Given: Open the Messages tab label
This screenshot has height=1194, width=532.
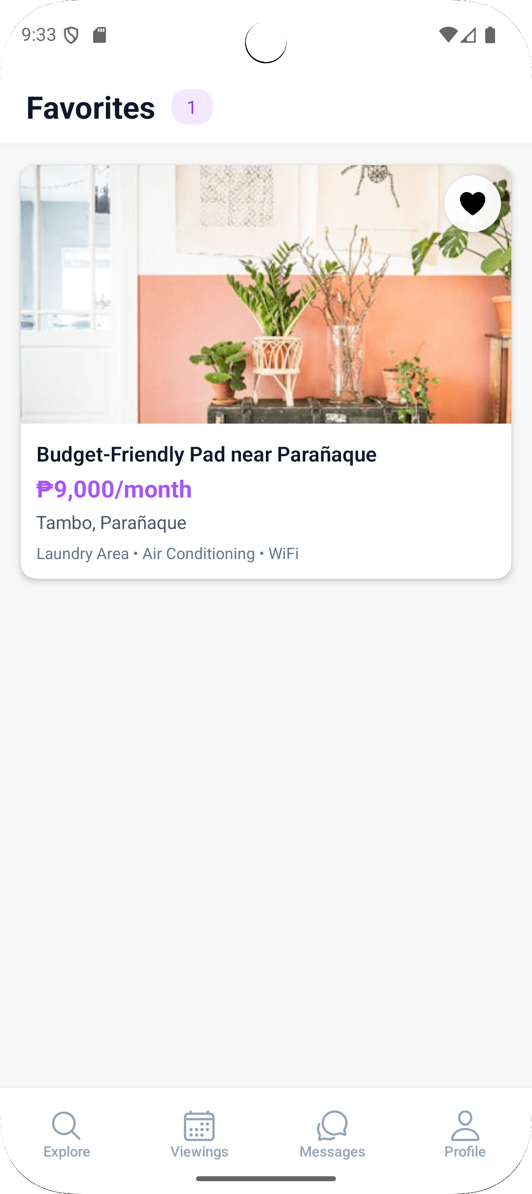Looking at the screenshot, I should [332, 1152].
